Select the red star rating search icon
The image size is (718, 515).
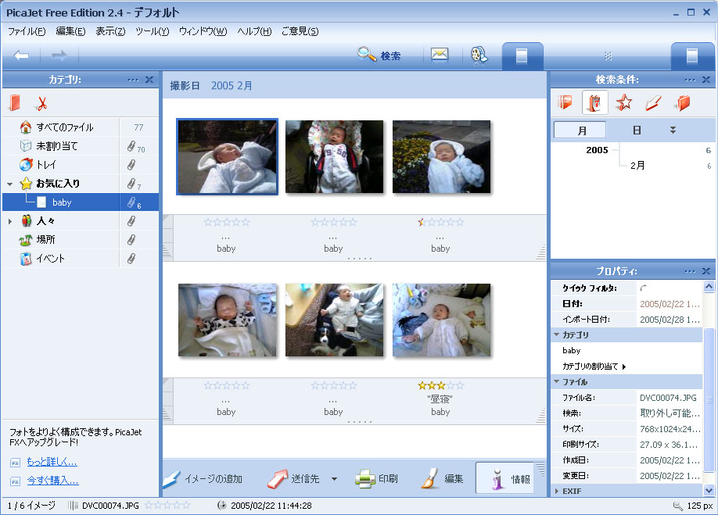coord(623,103)
